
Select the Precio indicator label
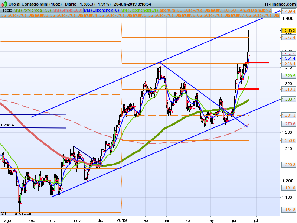(7, 10)
